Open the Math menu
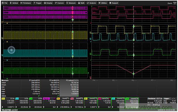 pyautogui.click(x=81, y=3)
